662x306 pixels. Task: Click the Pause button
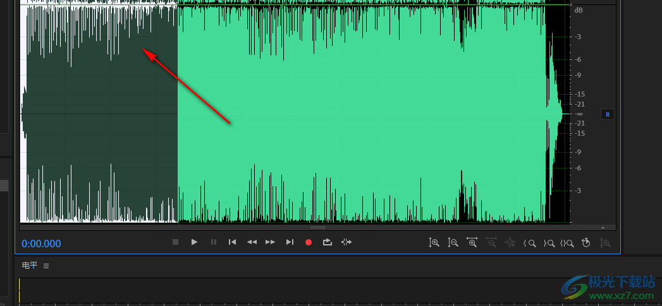point(214,242)
